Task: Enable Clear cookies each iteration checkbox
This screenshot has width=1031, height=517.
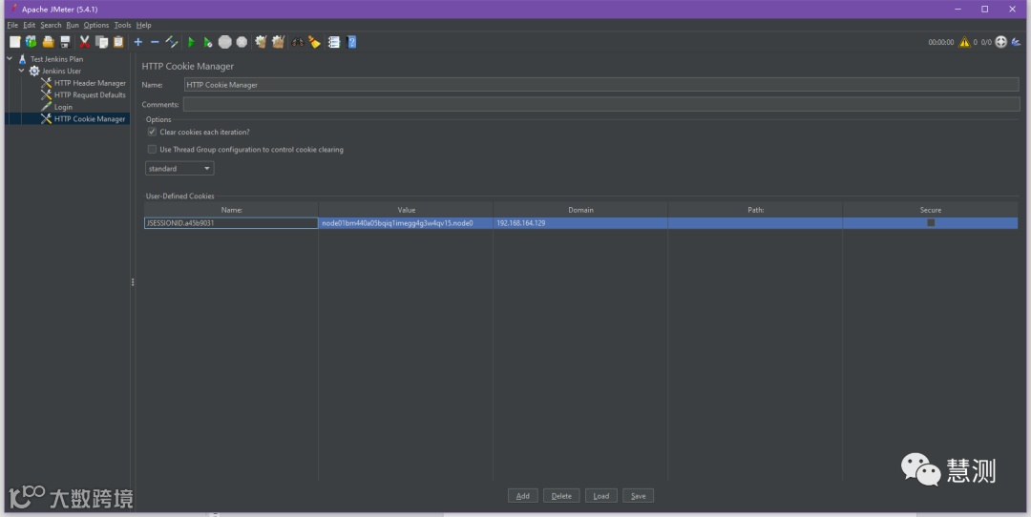Action: point(152,132)
